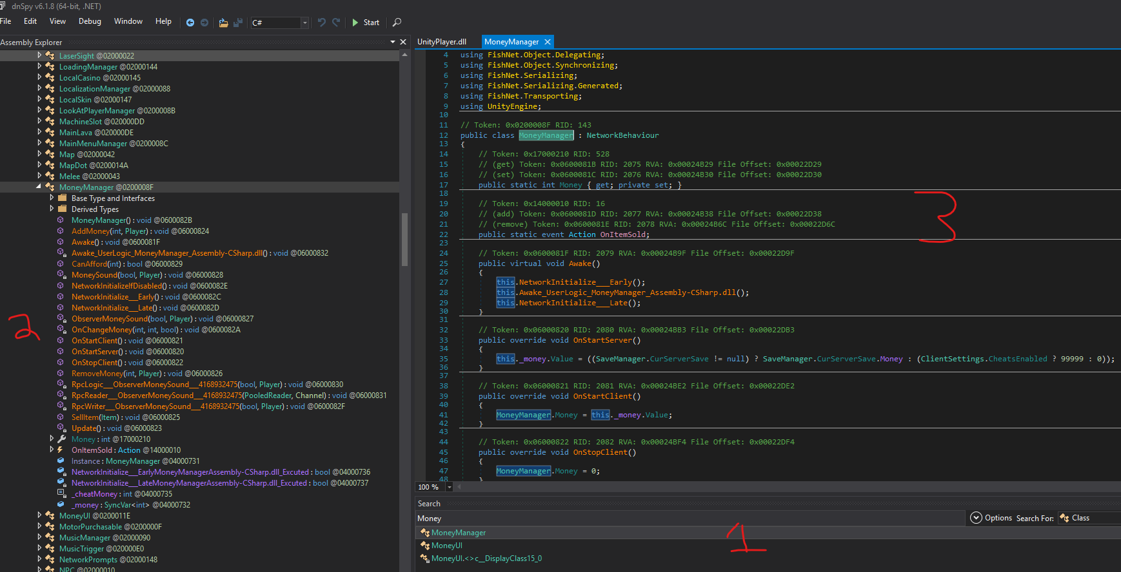Open the File menu

(x=6, y=21)
